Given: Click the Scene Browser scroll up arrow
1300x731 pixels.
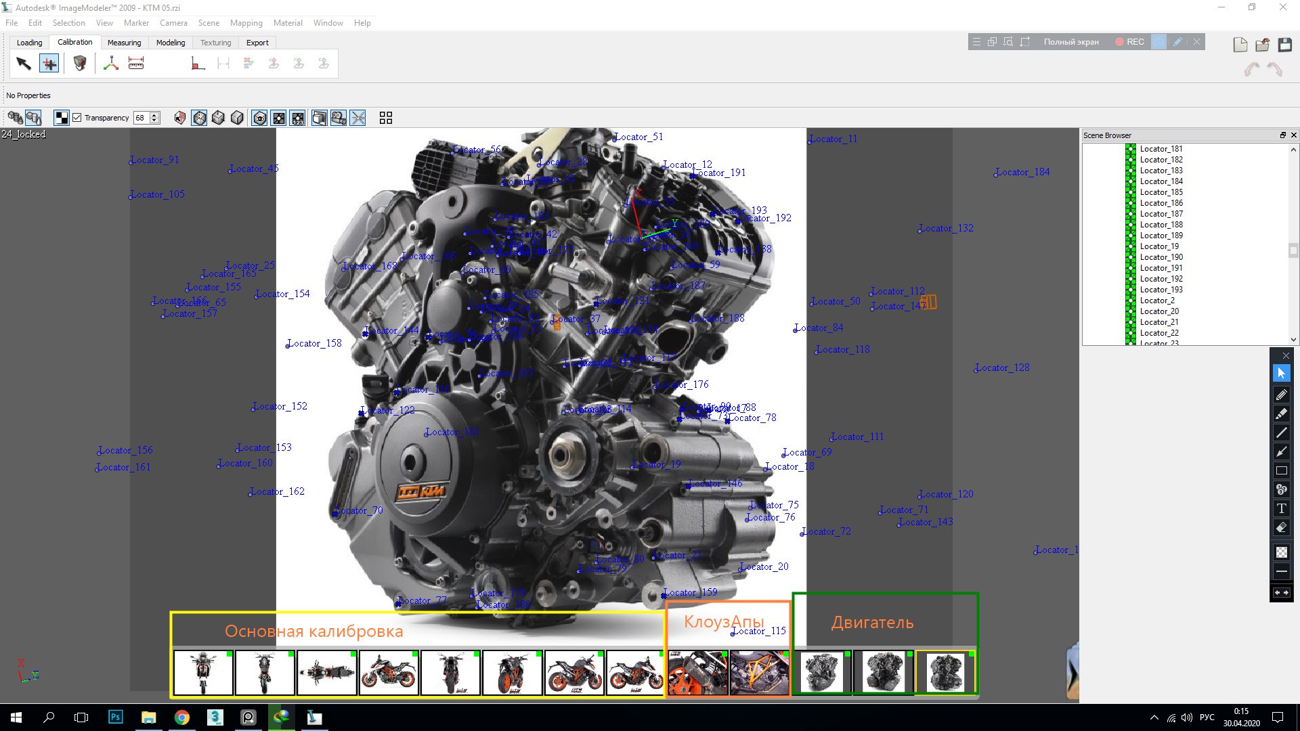Looking at the screenshot, I should [x=1293, y=149].
